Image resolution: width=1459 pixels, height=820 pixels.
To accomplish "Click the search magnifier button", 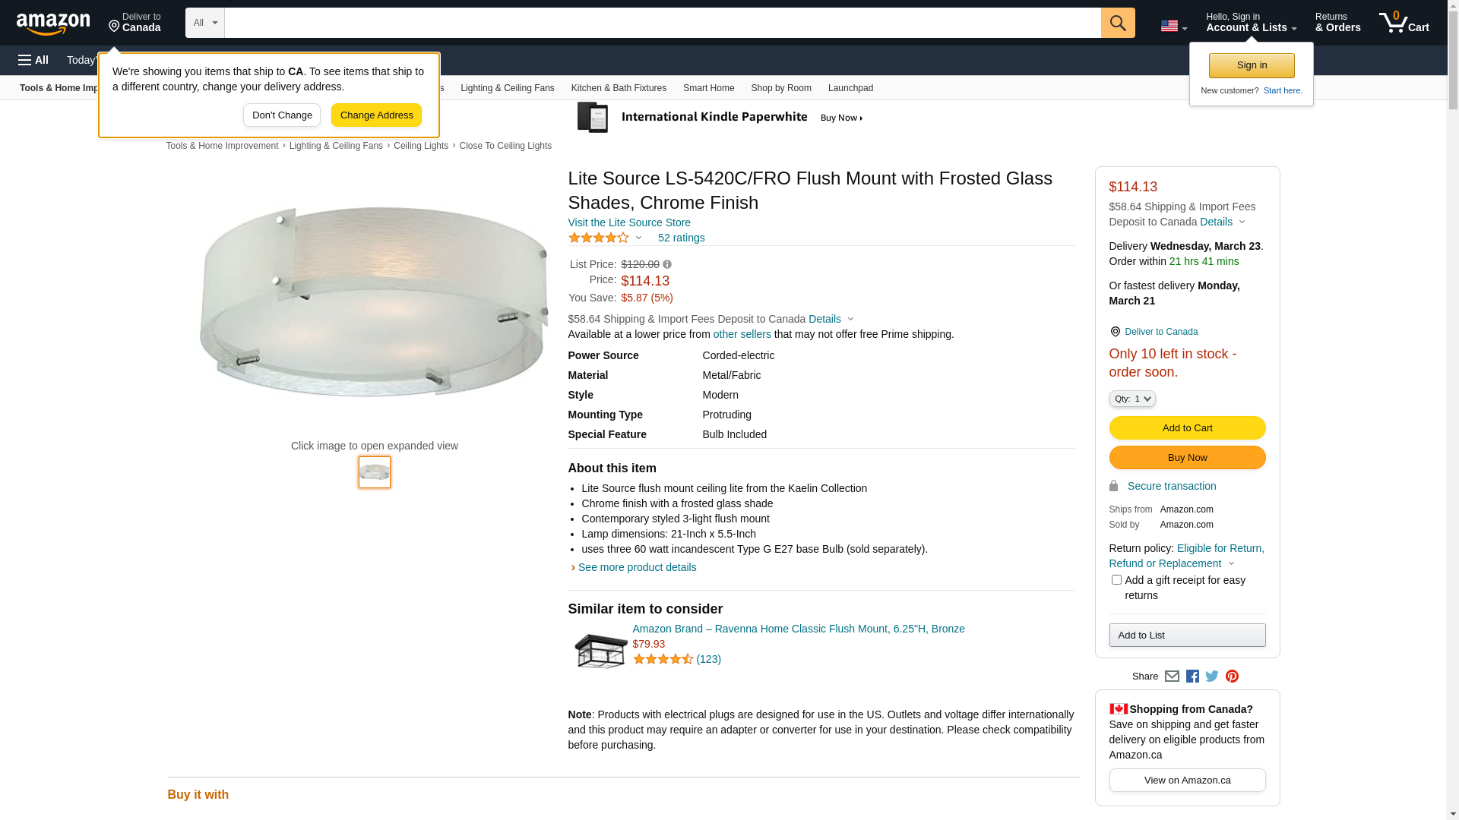I will click(x=1118, y=23).
